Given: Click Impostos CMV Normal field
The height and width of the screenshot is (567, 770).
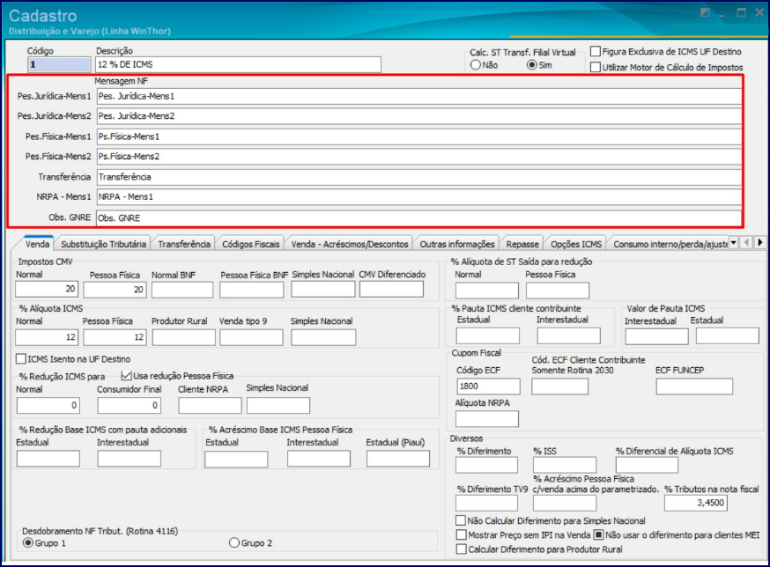Looking at the screenshot, I should (x=47, y=289).
